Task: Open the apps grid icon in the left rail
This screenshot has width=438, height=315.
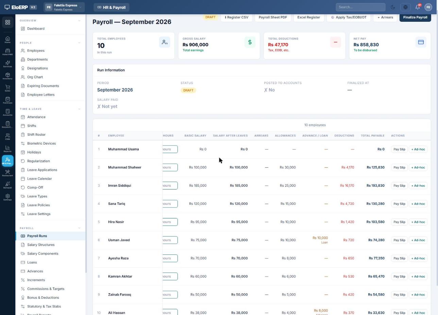Action: pyautogui.click(x=7, y=22)
